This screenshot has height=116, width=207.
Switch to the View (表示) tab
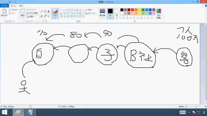coord(21,6)
